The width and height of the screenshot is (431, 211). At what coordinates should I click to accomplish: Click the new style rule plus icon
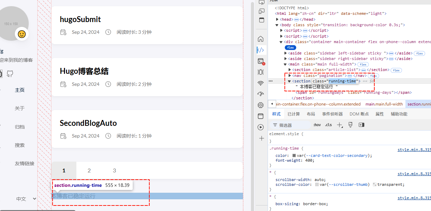point(340,125)
